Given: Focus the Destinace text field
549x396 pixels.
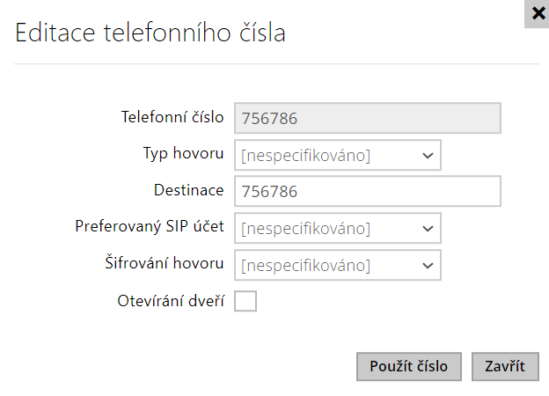Looking at the screenshot, I should [367, 191].
